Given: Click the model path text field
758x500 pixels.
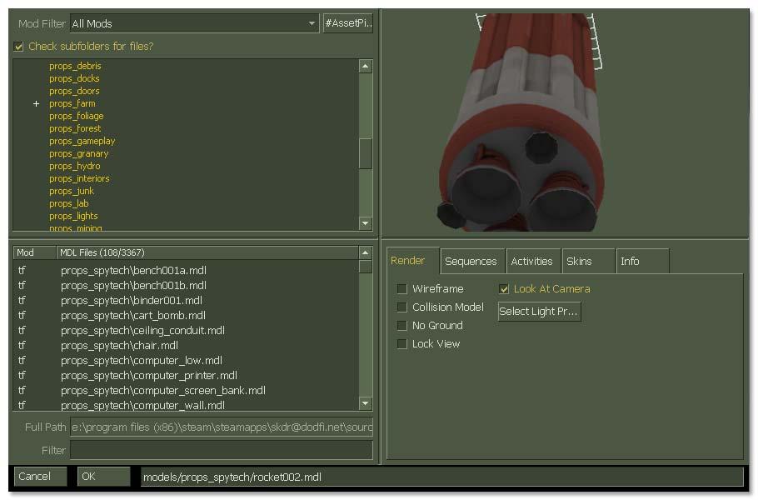Looking at the screenshot, I should coord(441,477).
